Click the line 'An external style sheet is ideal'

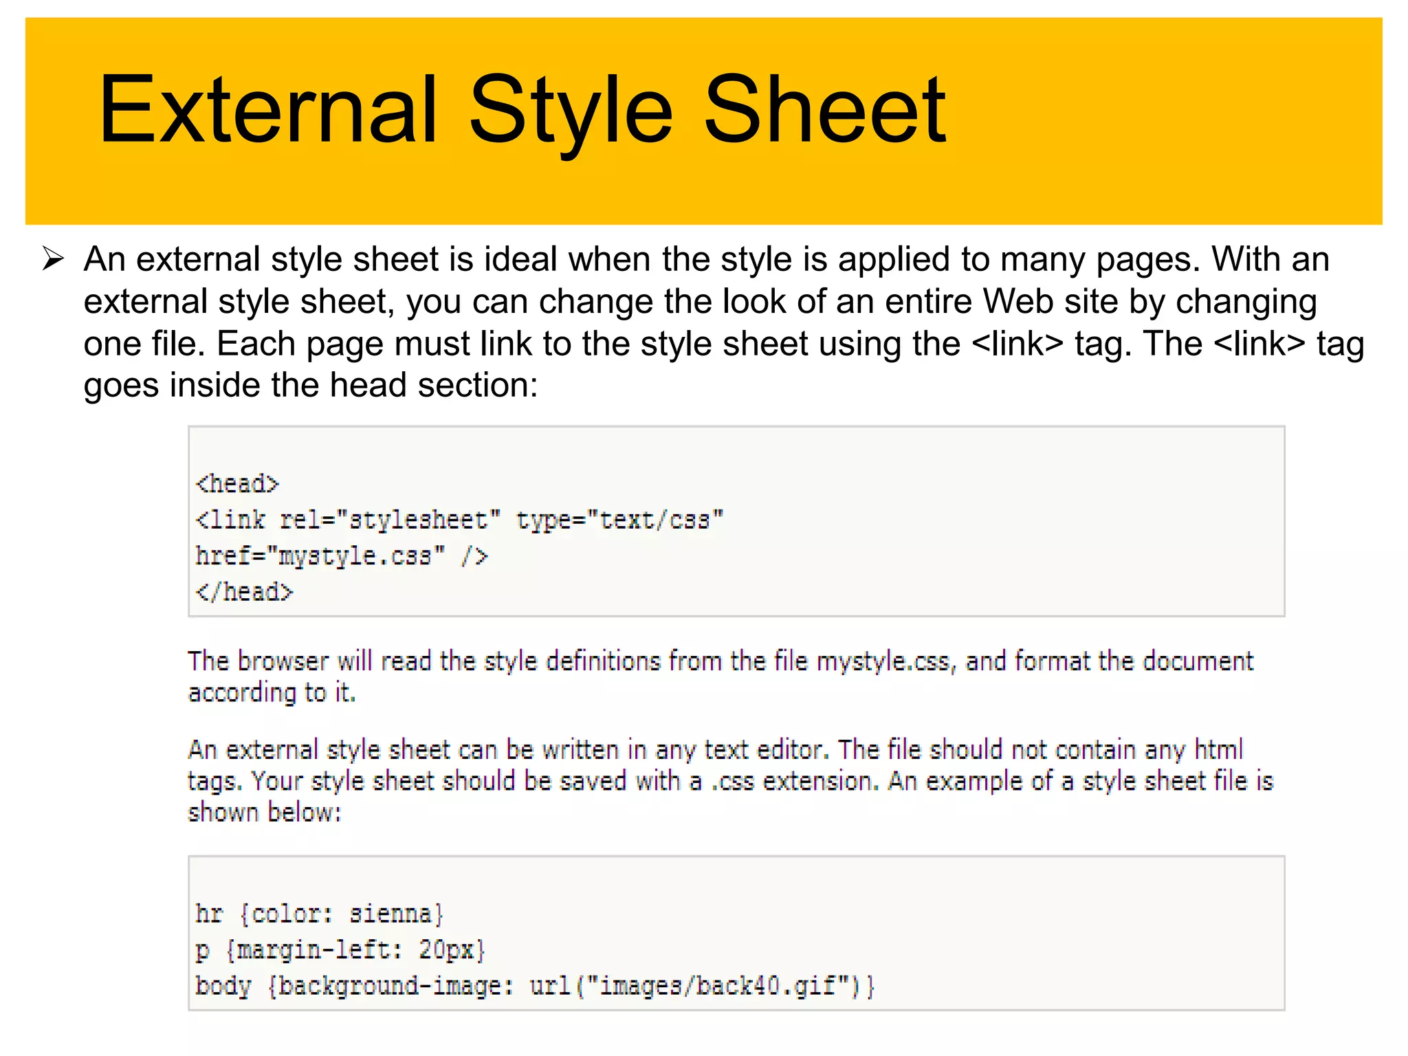pos(707,260)
